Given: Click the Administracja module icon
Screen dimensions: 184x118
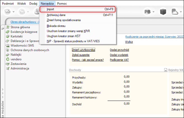Looking at the screenshot, I should [x=8, y=69].
